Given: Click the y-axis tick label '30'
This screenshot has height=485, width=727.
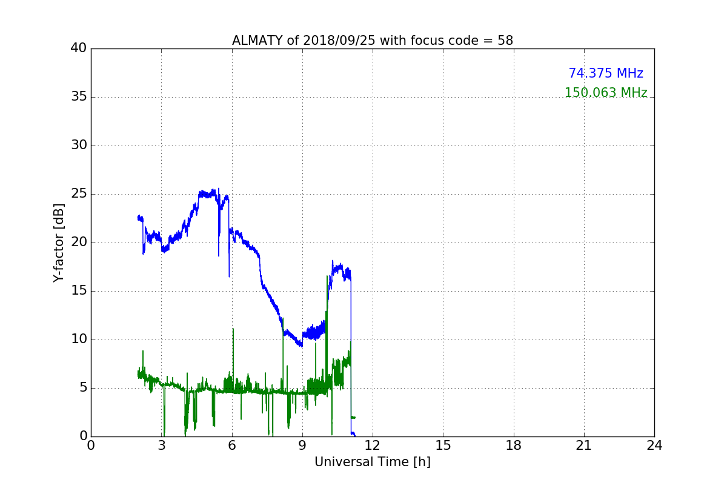Looking at the screenshot, I should point(79,145).
